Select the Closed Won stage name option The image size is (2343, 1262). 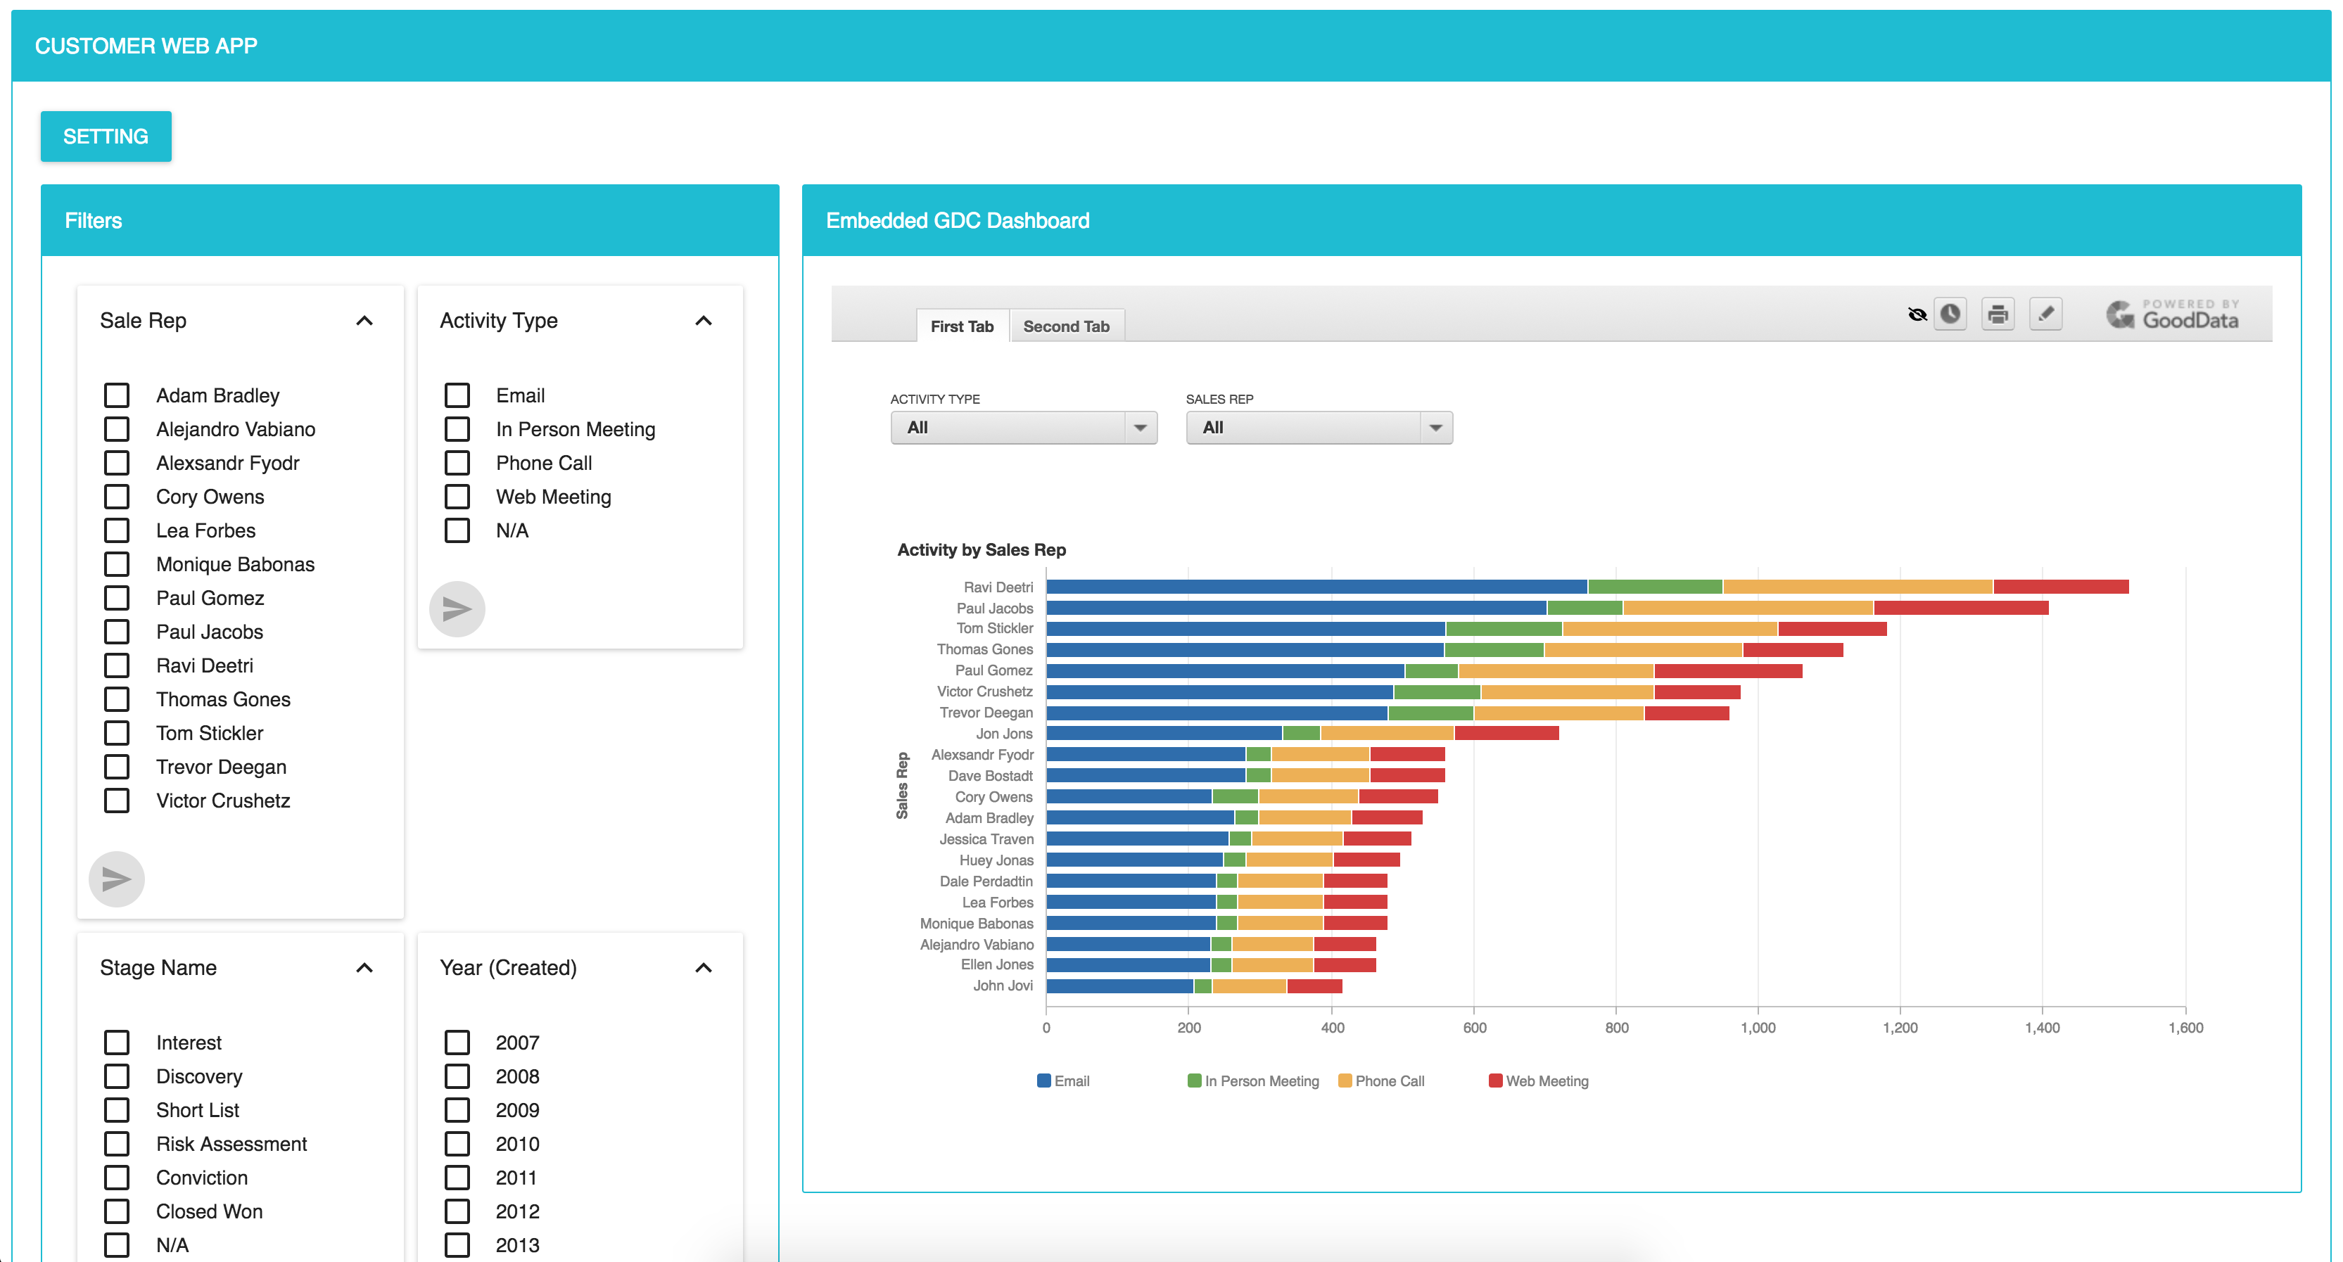click(122, 1211)
